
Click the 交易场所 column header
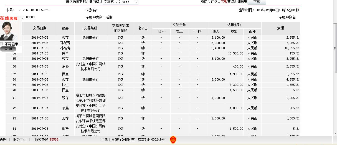[91, 28]
